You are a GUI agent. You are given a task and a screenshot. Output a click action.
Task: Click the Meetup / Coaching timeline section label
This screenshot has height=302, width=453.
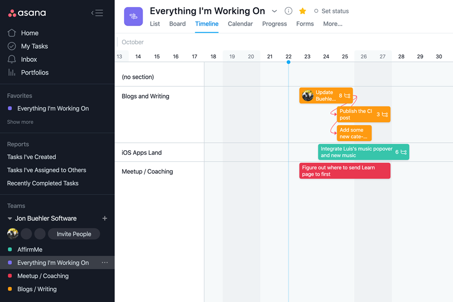(147, 171)
